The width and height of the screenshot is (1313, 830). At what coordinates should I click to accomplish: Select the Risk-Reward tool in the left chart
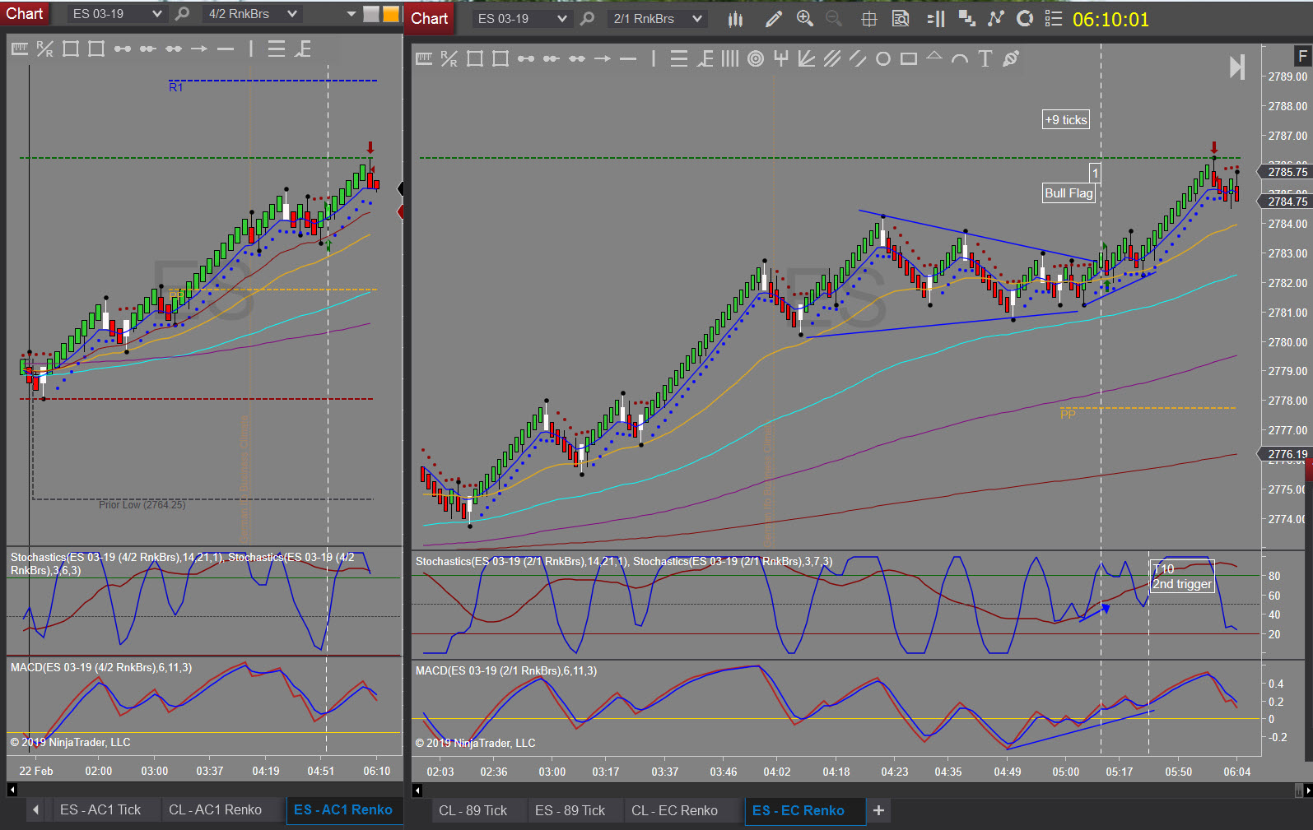point(44,49)
